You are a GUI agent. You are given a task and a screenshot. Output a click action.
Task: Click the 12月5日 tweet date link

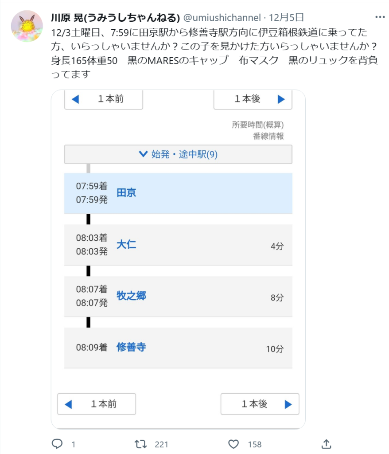coord(286,18)
